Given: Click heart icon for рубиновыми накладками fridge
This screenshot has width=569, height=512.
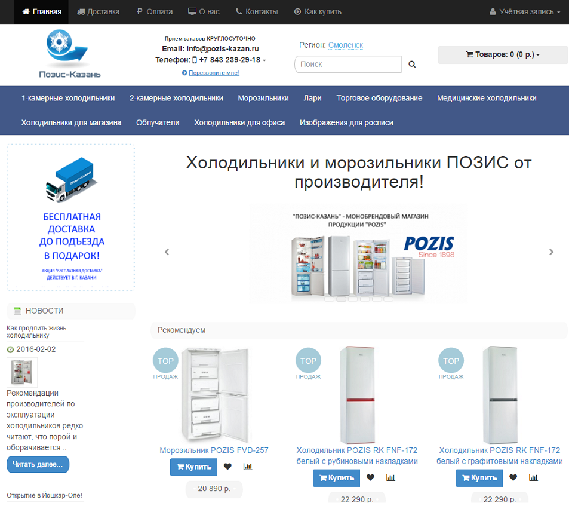Looking at the screenshot, I should (370, 477).
